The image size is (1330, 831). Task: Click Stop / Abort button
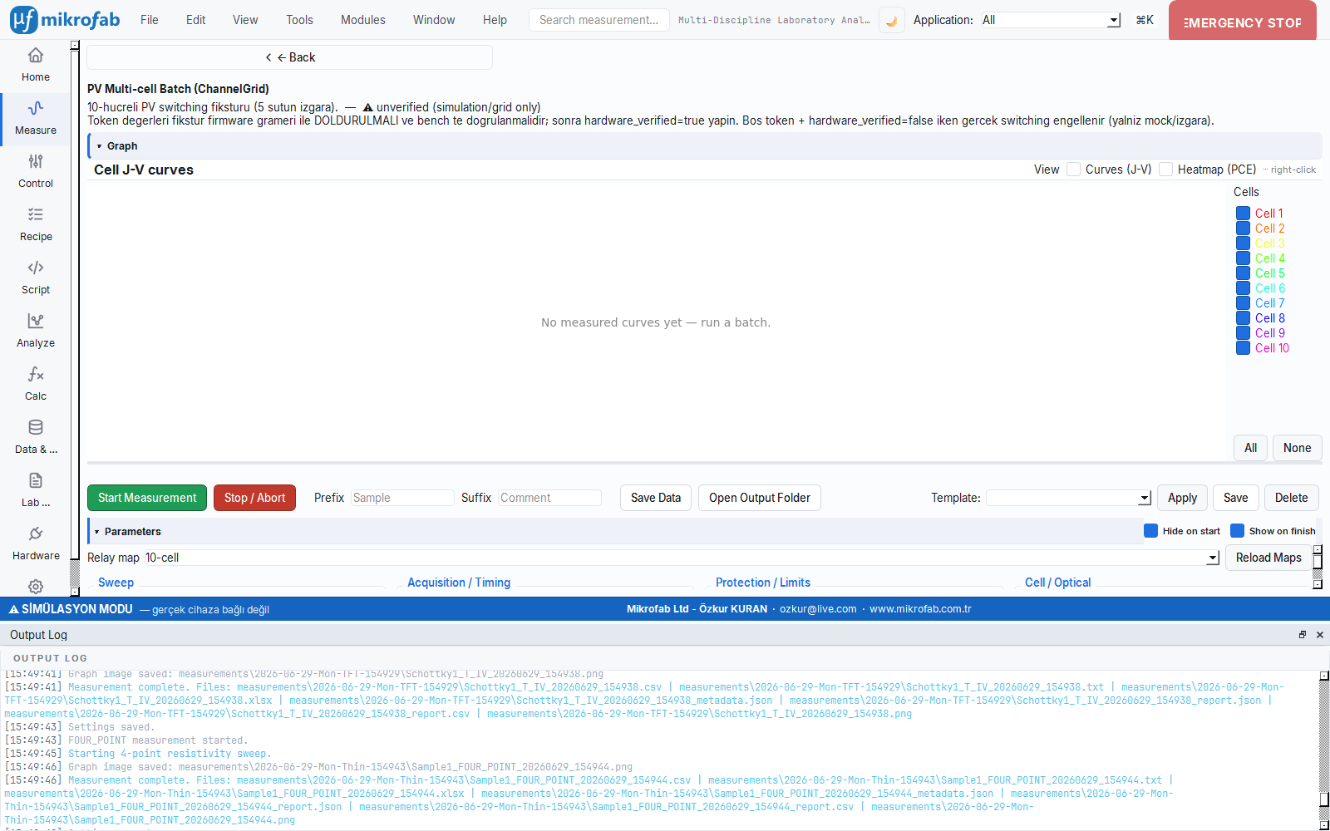[x=254, y=498]
